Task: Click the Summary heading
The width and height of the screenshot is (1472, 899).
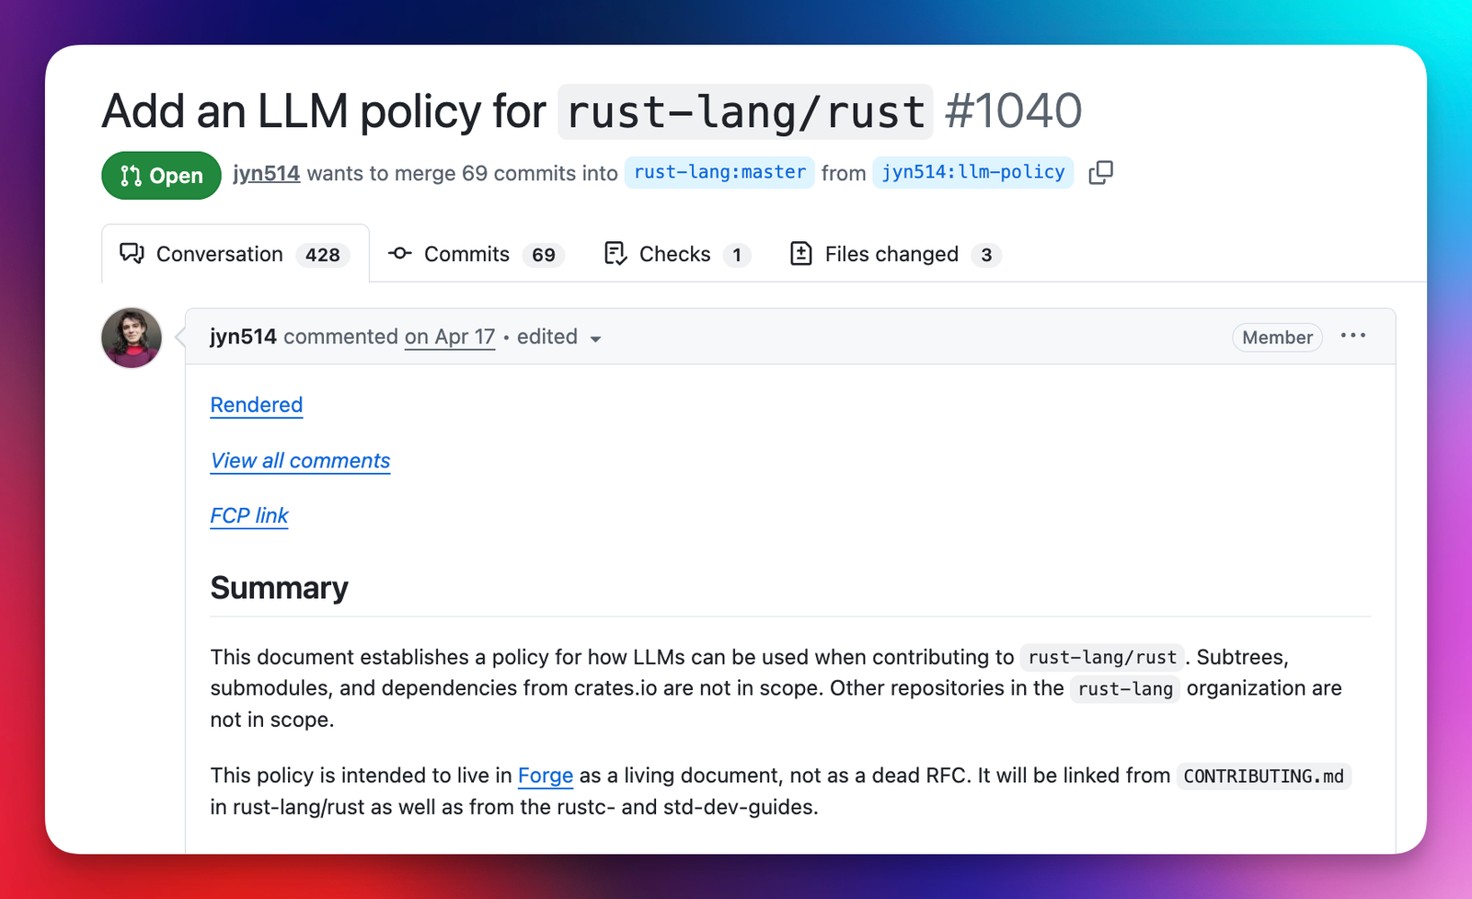Action: [279, 588]
